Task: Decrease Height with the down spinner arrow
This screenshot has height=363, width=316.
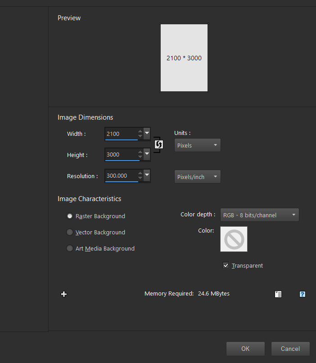Action: click(140, 157)
